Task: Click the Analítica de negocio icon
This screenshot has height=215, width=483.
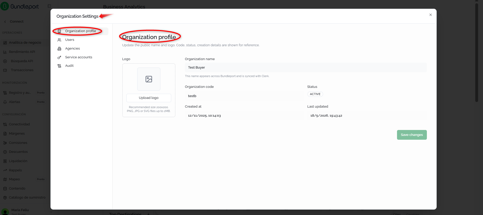Action: [5, 43]
